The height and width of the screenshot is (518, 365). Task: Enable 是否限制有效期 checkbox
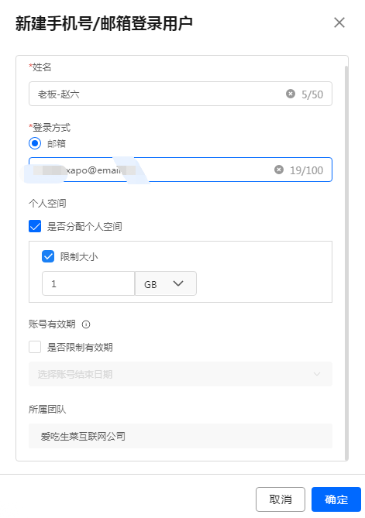coord(35,347)
